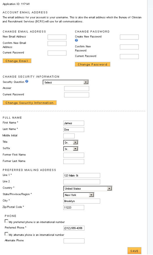
Task: Click First Name field containing James
Action: click(74, 123)
